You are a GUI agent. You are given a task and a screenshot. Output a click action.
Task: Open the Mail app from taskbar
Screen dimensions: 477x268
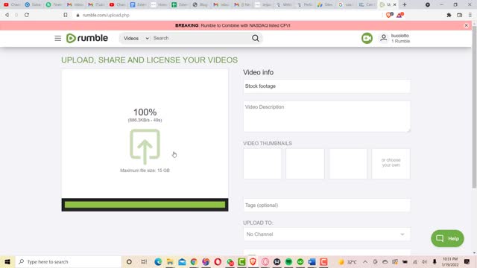coord(182,261)
